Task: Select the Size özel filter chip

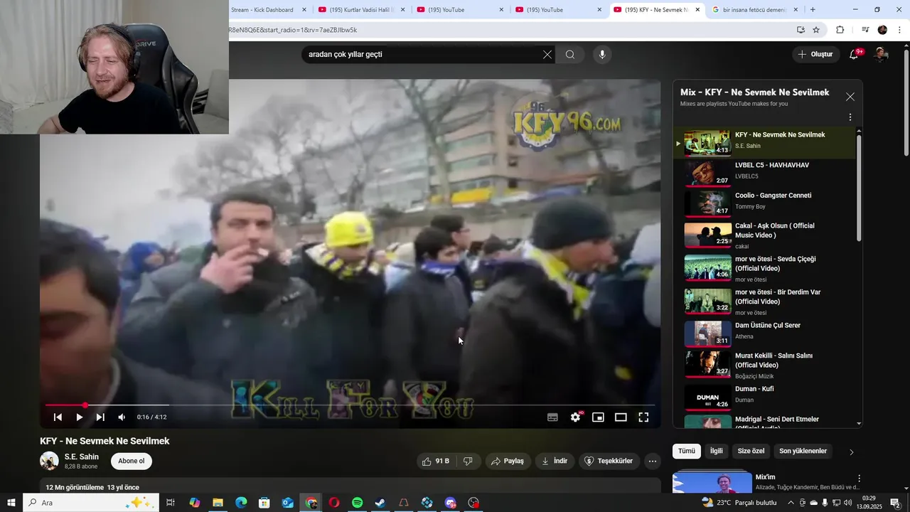Action: click(x=751, y=451)
